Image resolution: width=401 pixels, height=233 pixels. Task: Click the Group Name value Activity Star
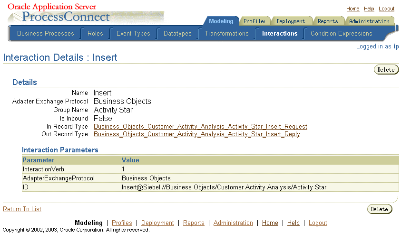pos(113,110)
